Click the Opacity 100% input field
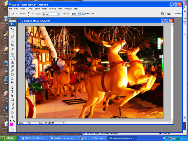 (x=74, y=14)
